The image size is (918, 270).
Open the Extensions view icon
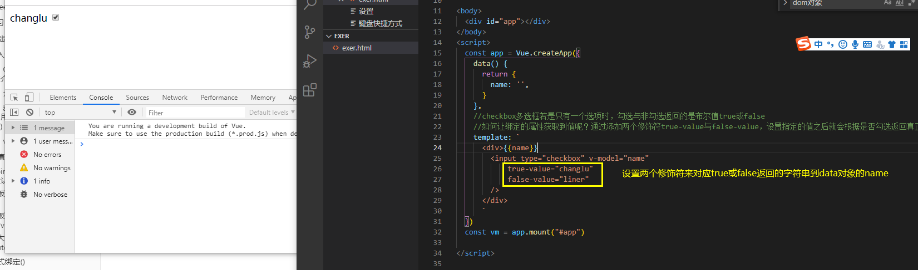coord(310,89)
